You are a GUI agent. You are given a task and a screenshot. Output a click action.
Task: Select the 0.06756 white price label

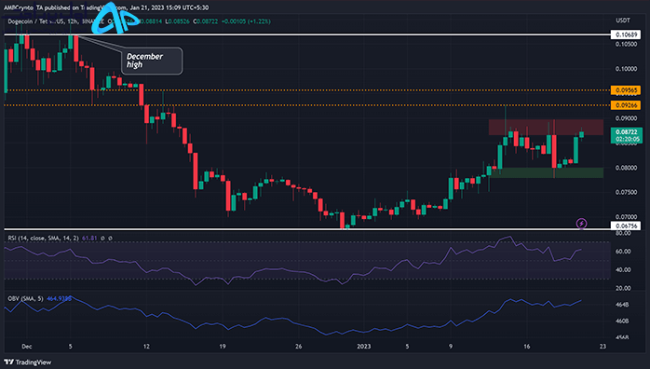(626, 225)
